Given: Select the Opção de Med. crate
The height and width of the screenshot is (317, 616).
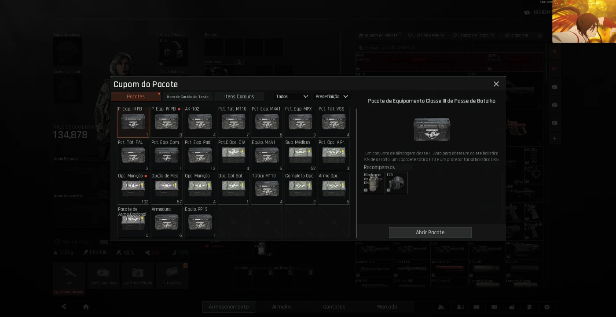Looking at the screenshot, I should pyautogui.click(x=167, y=189).
